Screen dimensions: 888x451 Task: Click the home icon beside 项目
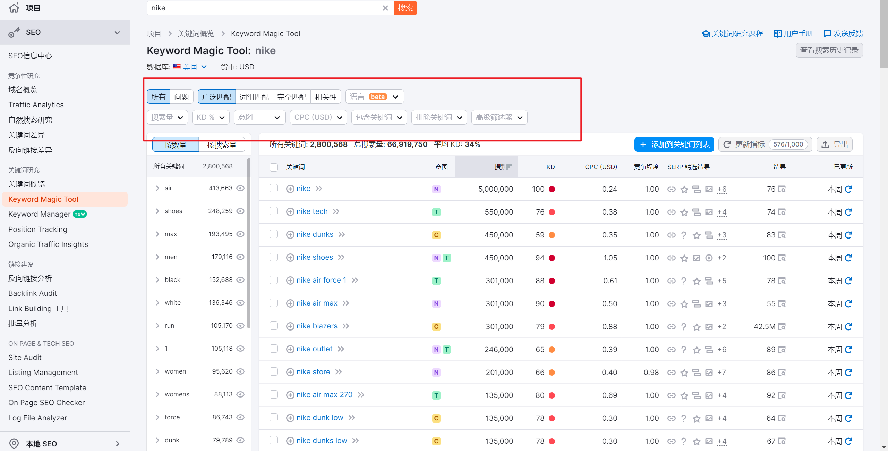click(x=14, y=8)
